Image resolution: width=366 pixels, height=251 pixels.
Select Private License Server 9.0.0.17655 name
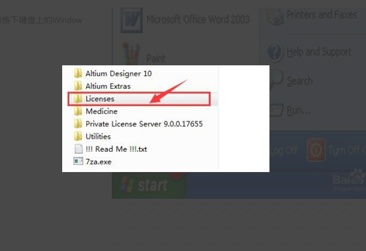click(x=144, y=124)
